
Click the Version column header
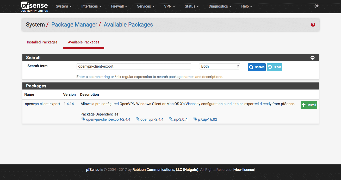click(70, 94)
